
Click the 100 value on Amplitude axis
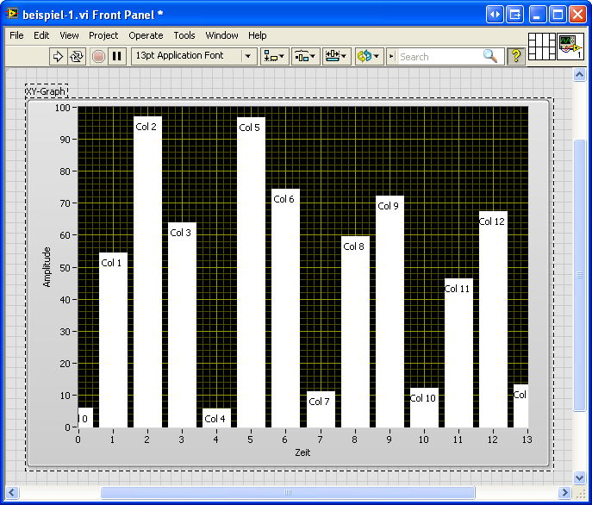(x=63, y=108)
